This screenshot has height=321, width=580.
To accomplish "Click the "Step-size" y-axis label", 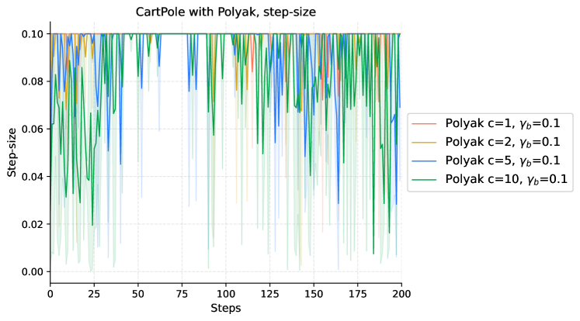I will pos(12,152).
